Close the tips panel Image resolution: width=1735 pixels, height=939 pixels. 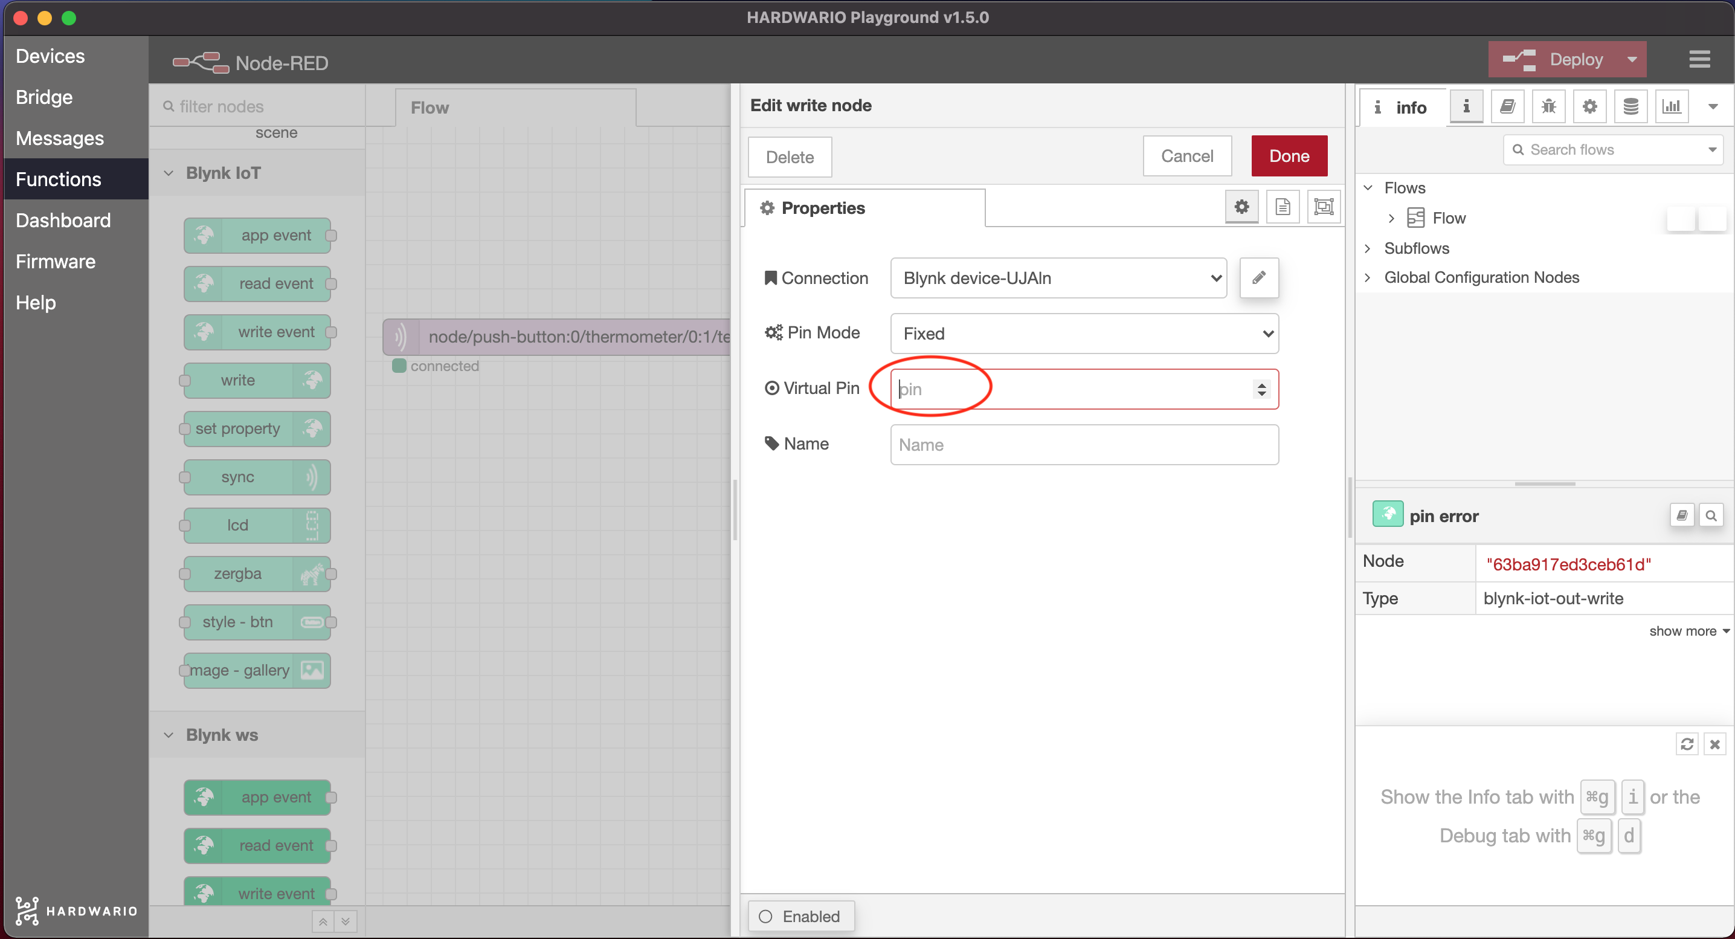(1715, 744)
